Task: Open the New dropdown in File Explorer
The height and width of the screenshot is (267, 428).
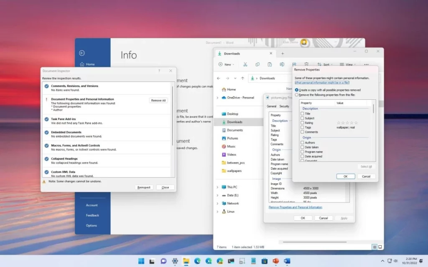Action: click(x=226, y=65)
